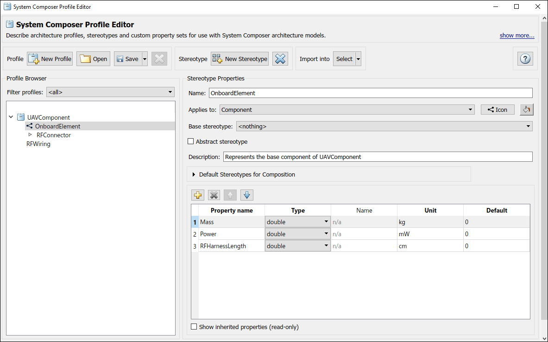
Task: Create a New Stereotype
Action: [239, 59]
